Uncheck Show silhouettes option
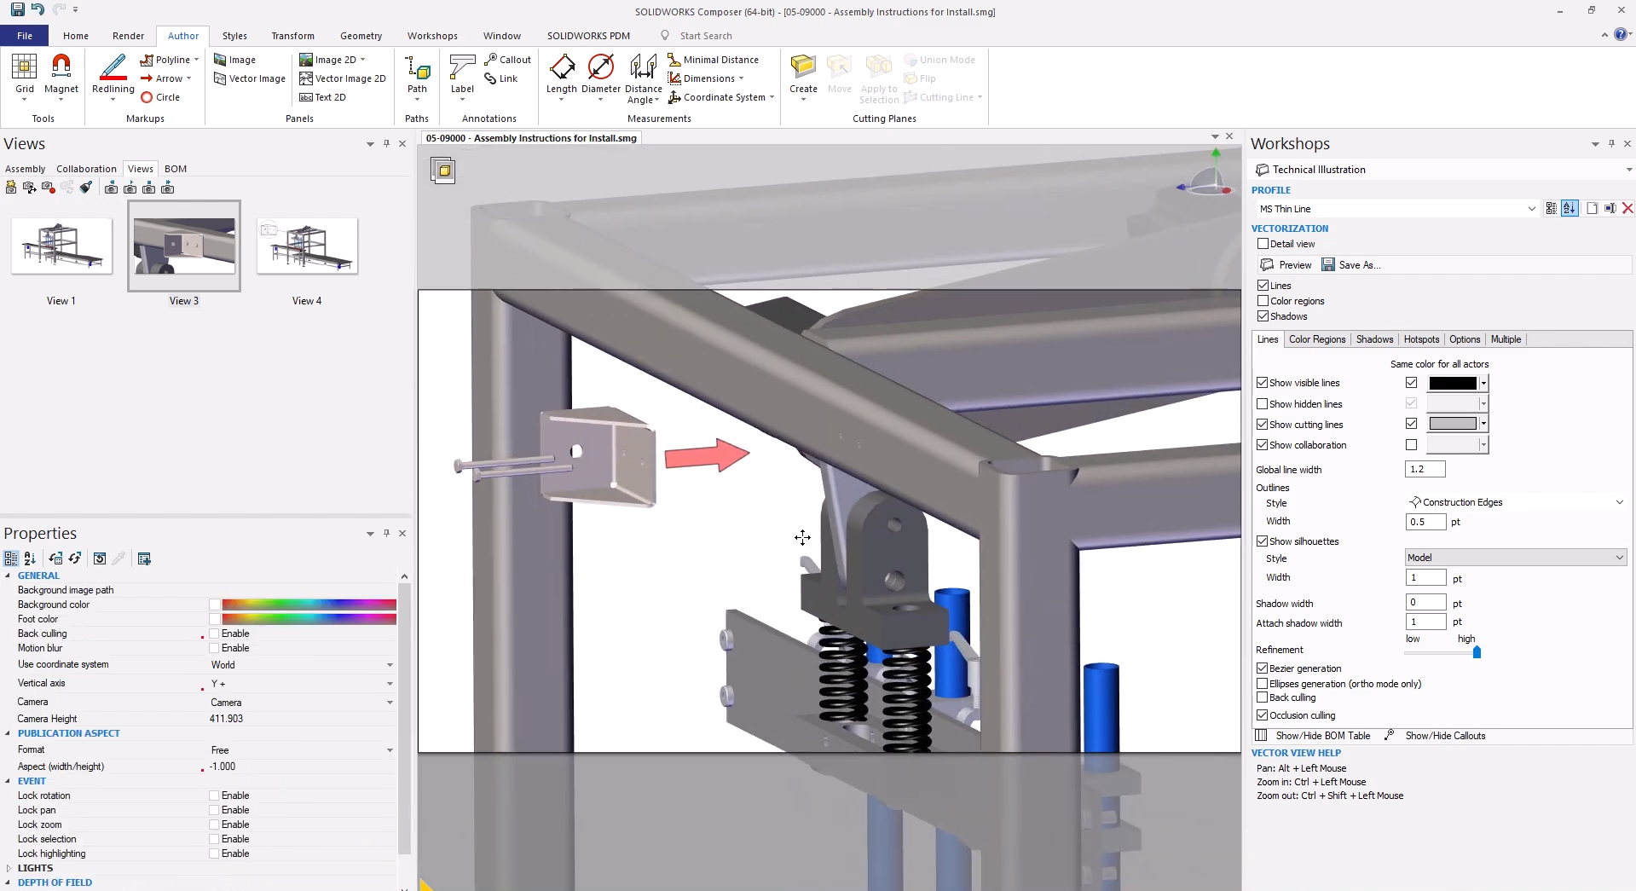This screenshot has height=891, width=1636. click(x=1263, y=541)
